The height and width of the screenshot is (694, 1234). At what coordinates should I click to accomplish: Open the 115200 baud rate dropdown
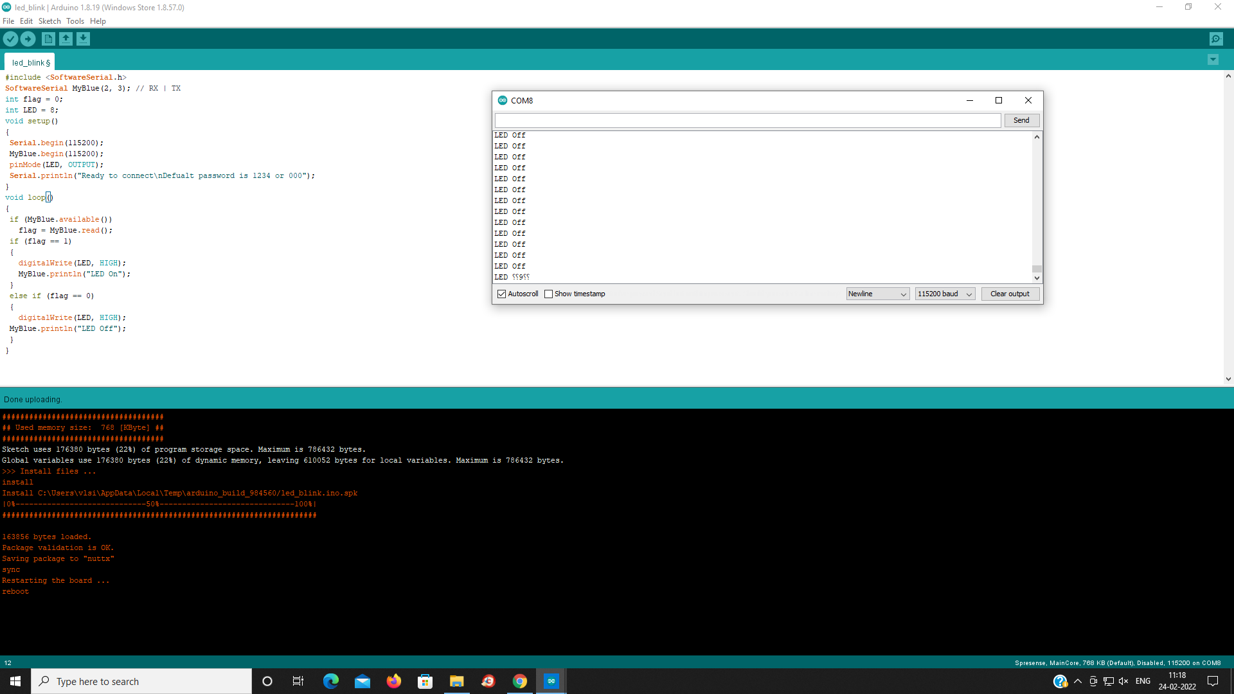(945, 294)
